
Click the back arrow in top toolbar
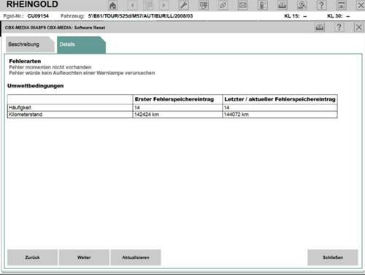(133, 5)
